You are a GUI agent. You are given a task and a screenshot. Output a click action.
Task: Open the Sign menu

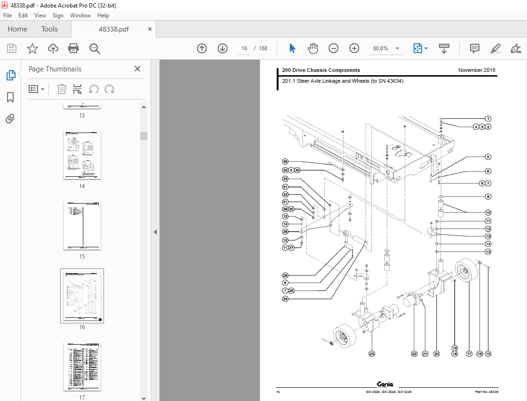[58, 16]
